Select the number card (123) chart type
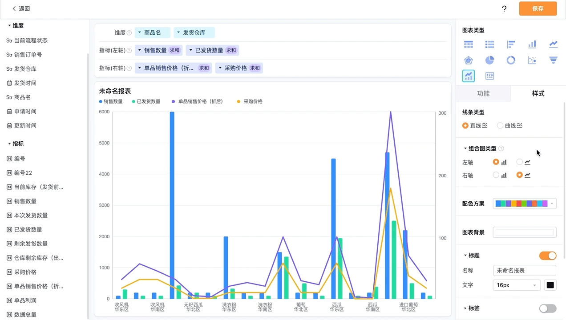The width and height of the screenshot is (566, 320). click(x=490, y=76)
